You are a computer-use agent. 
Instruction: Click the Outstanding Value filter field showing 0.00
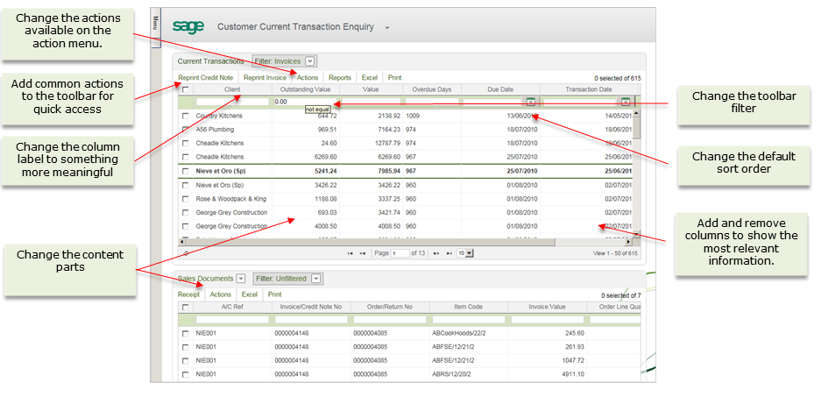click(x=305, y=102)
